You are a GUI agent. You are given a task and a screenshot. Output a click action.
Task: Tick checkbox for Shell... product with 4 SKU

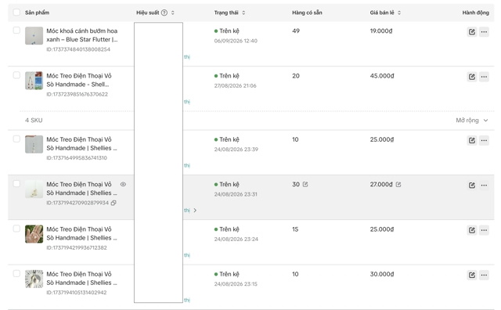point(16,75)
